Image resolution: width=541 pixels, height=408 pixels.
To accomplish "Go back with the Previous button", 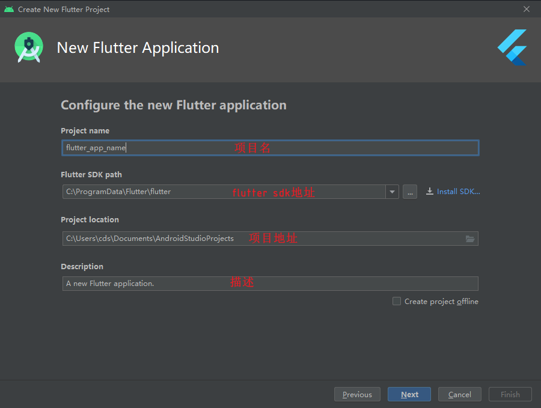I will (357, 394).
